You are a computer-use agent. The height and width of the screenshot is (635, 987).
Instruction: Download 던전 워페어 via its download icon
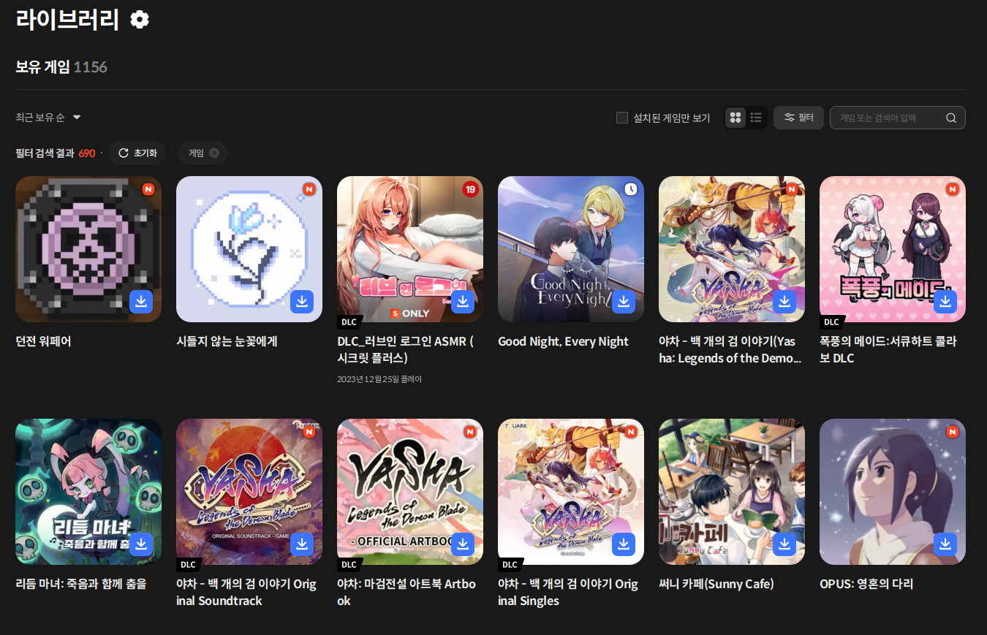tap(141, 302)
